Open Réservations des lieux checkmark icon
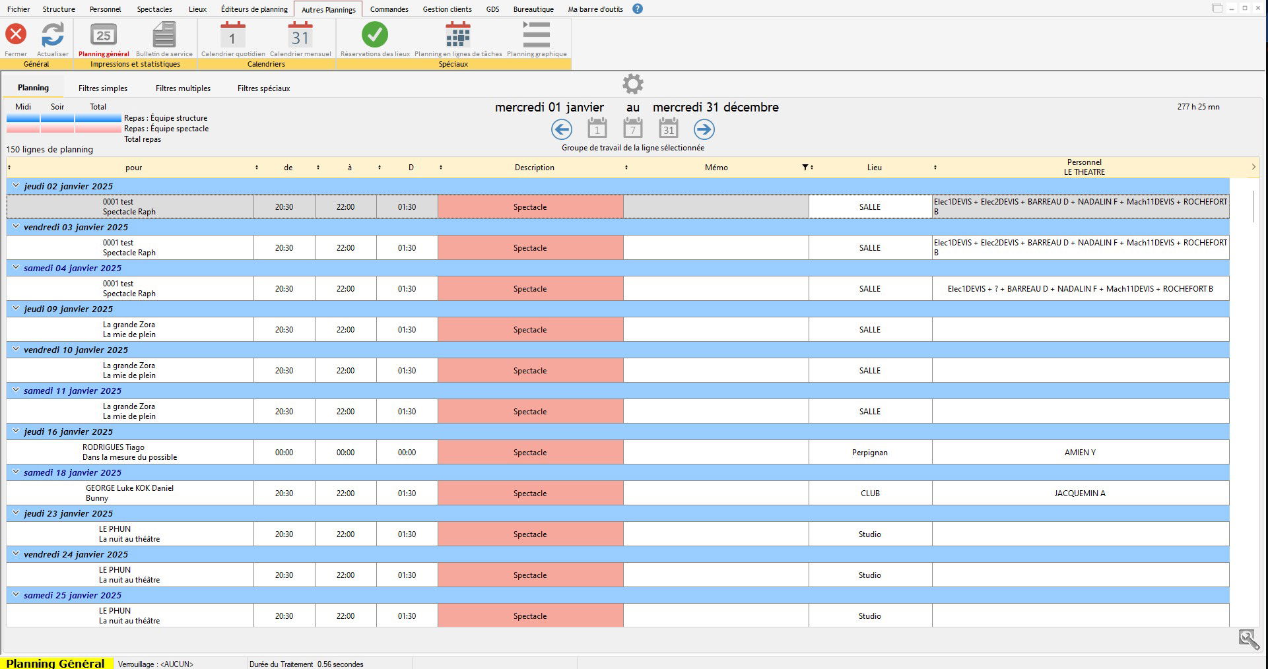 point(375,34)
